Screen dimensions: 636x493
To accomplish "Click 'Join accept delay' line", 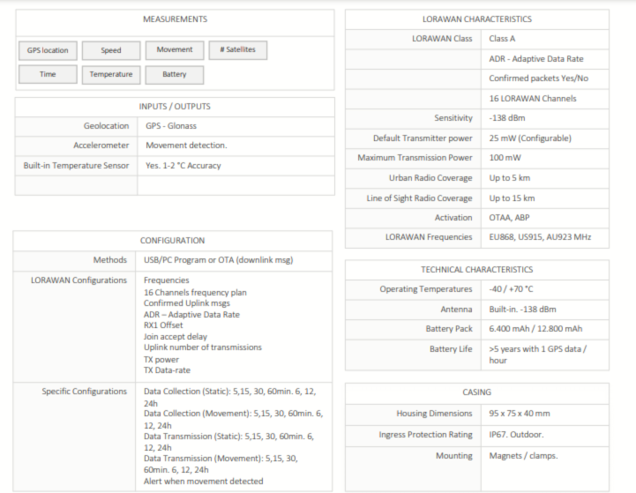I will pyautogui.click(x=176, y=337).
